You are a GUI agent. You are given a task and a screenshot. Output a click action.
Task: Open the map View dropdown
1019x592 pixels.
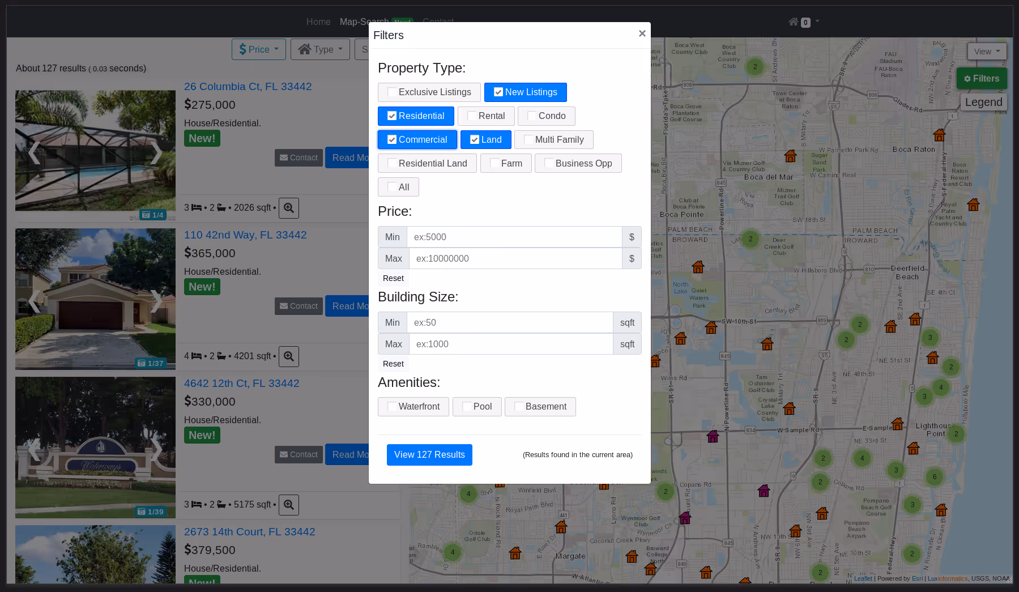[986, 52]
